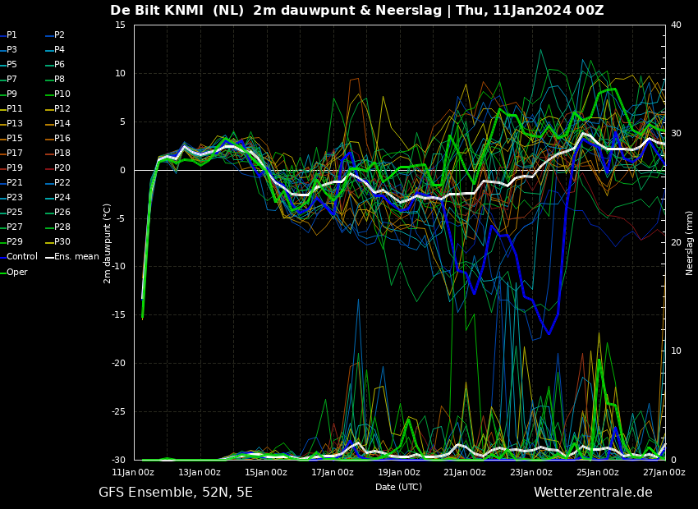This screenshot has height=509, width=698.
Task: Click the P9 legend entry
Action: click(x=8, y=94)
